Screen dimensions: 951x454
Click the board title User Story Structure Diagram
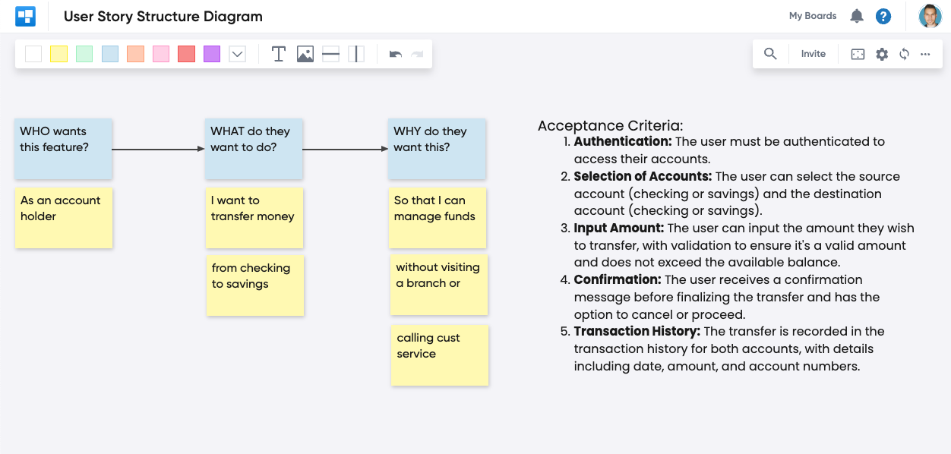(x=163, y=15)
